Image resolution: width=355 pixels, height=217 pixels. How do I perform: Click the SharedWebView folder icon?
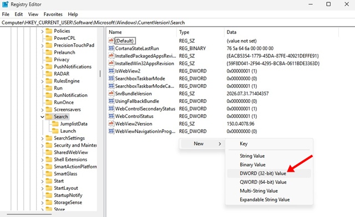click(49, 152)
